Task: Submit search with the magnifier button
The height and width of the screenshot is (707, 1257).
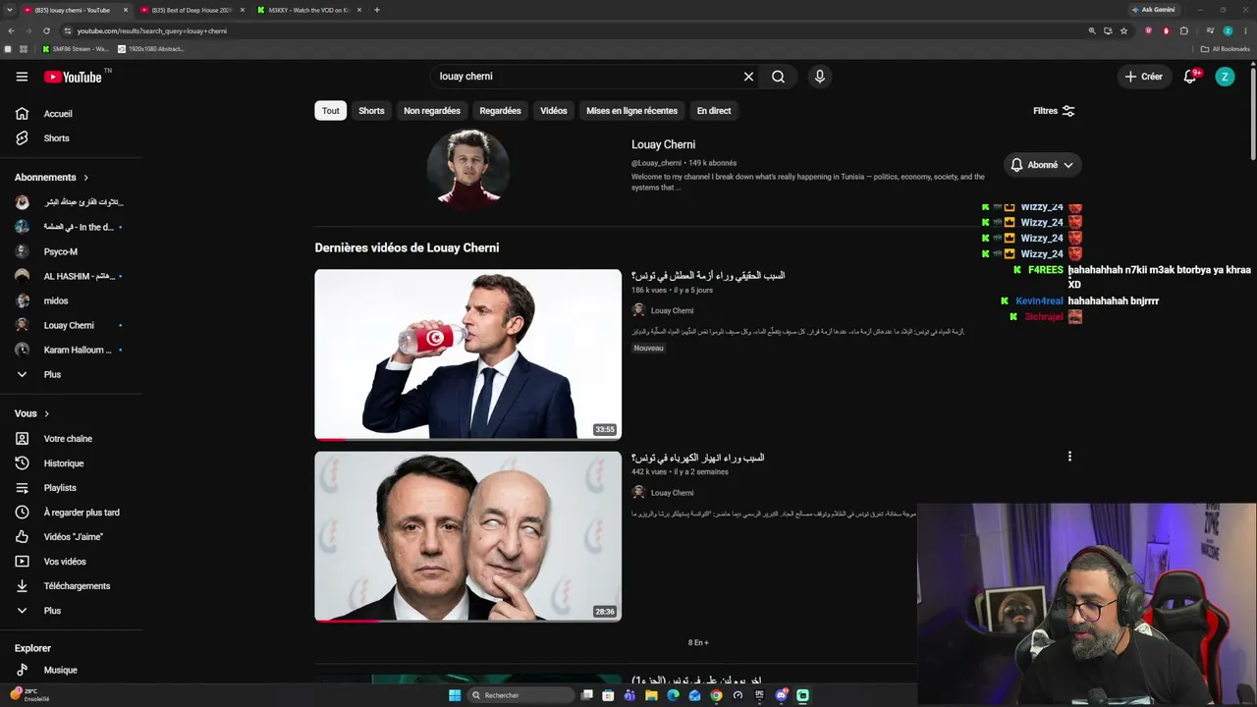Action: [x=778, y=77]
